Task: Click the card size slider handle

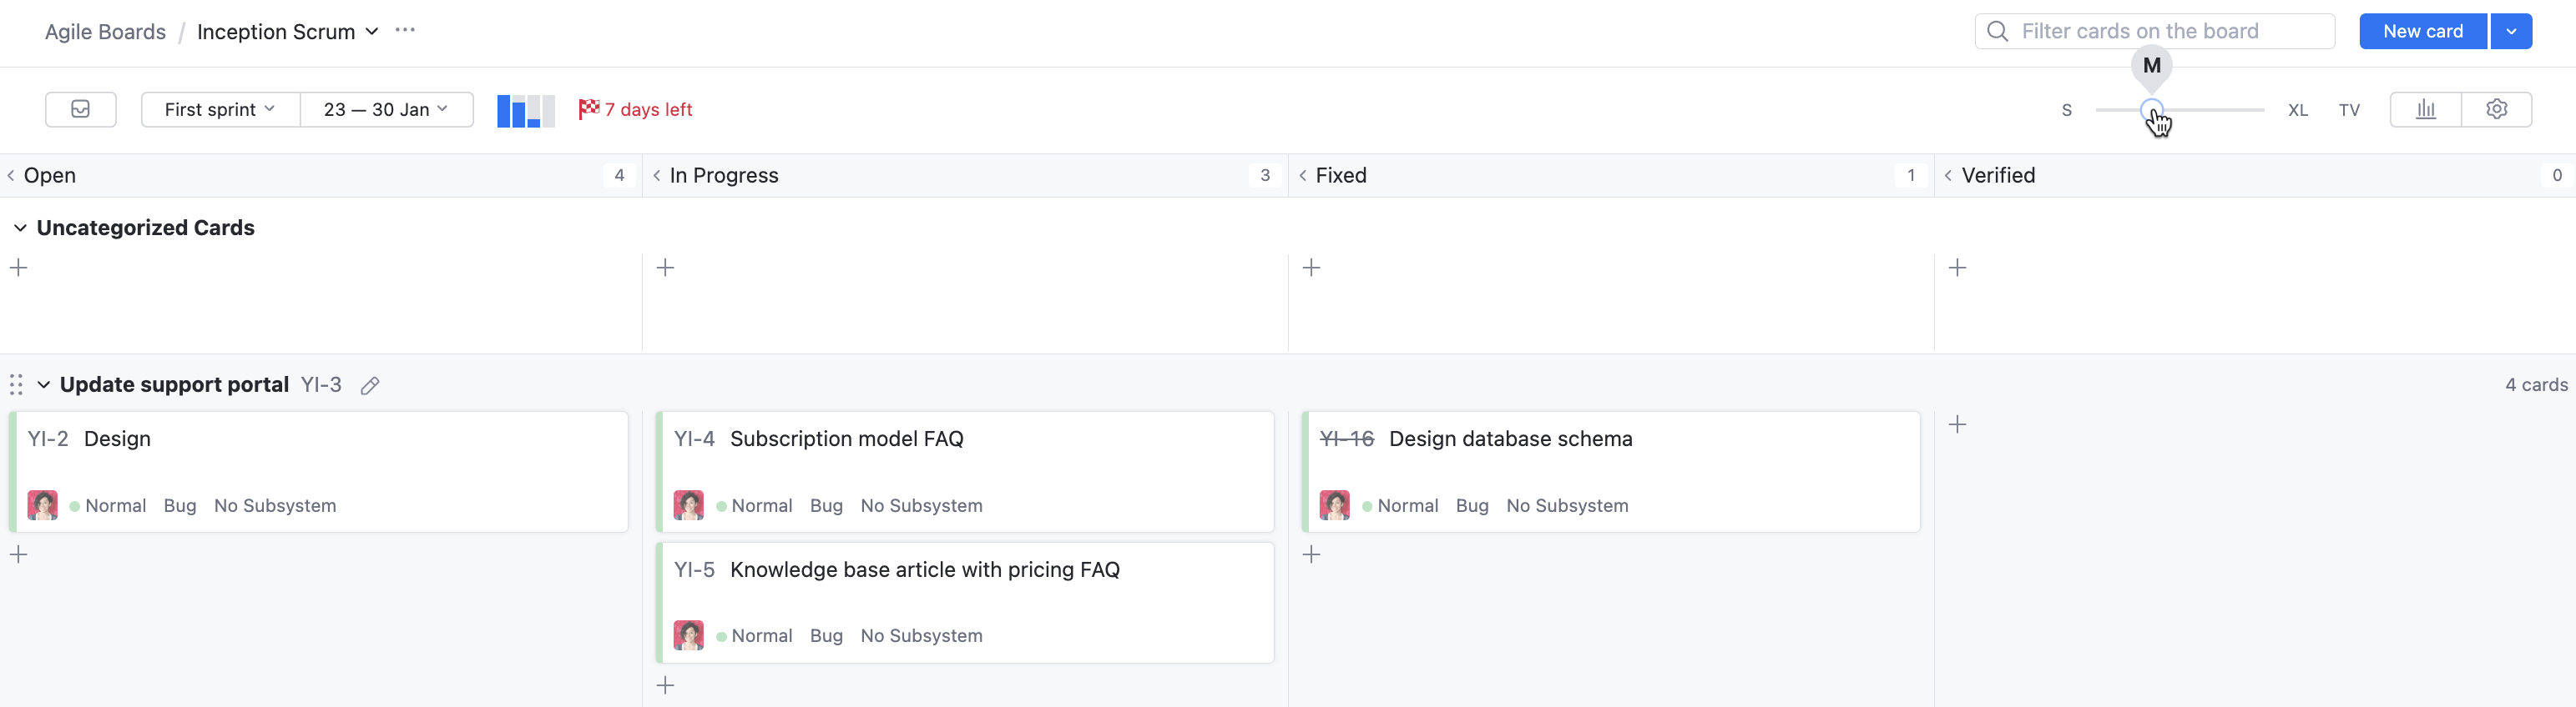Action: coord(2151,109)
